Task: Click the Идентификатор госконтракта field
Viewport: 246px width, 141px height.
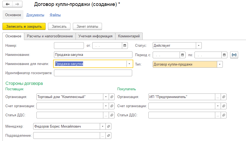Action: coord(93,73)
